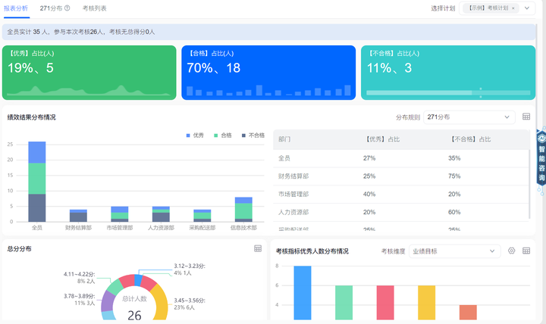Click the 【优秀】占比 column header
Image resolution: width=546 pixels, height=324 pixels.
click(381, 139)
